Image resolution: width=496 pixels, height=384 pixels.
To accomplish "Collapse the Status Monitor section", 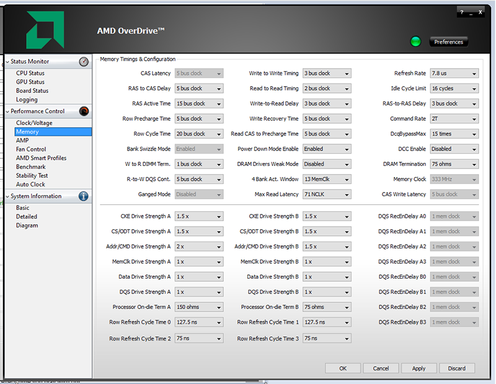I will (x=7, y=62).
